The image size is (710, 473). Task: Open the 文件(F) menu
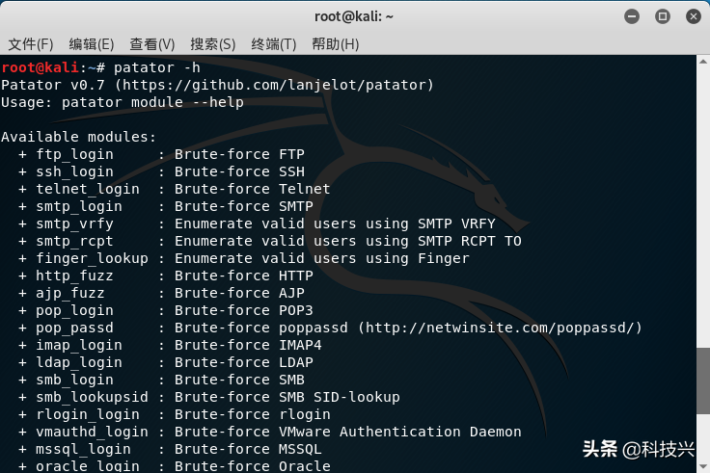pos(30,44)
